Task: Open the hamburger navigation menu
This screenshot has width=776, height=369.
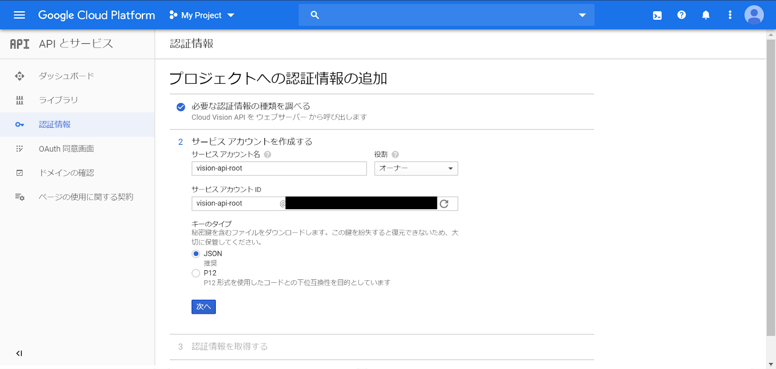Action: [x=19, y=15]
